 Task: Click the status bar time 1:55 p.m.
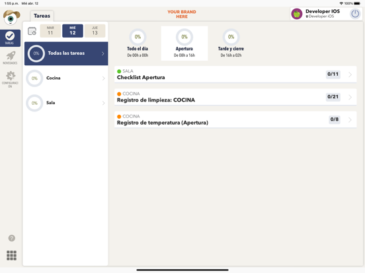[11, 3]
